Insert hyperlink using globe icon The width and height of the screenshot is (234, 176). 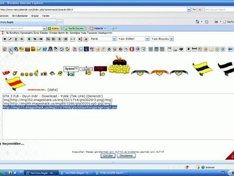pos(16,49)
